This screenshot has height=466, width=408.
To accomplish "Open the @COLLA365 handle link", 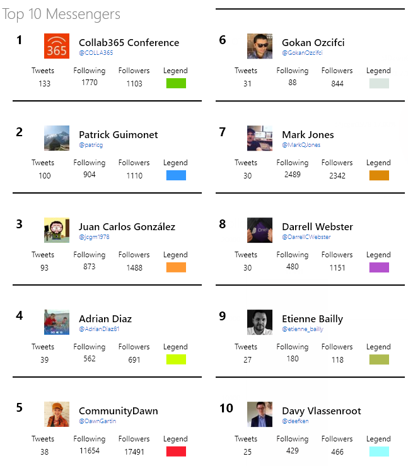I will [96, 53].
